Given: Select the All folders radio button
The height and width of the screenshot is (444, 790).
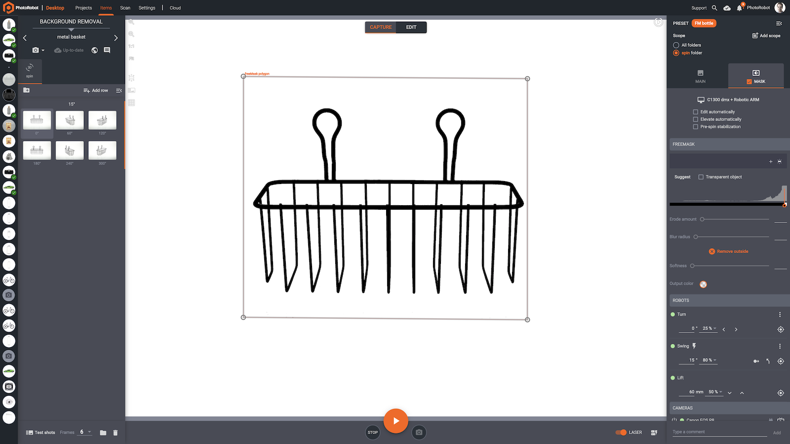Looking at the screenshot, I should [x=675, y=45].
